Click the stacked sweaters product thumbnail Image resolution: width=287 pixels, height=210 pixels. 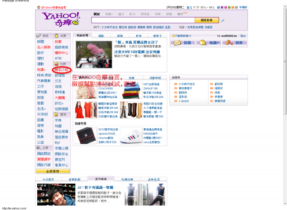point(131,91)
